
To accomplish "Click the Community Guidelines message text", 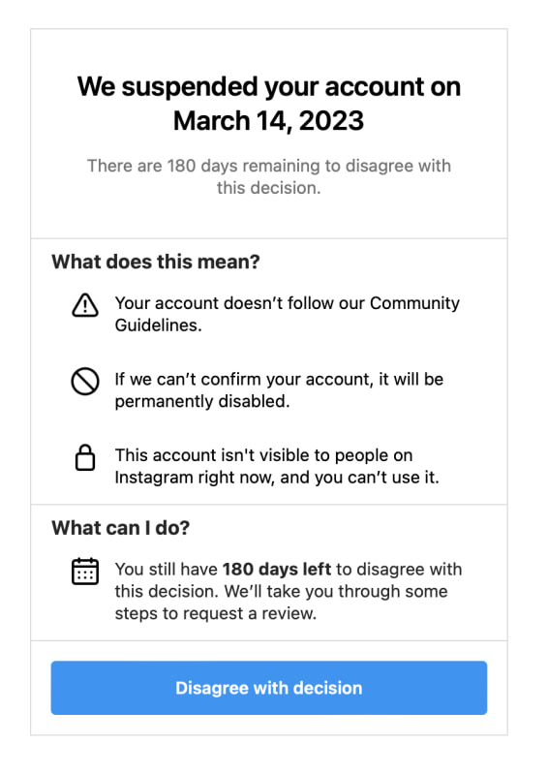I will 288,314.
